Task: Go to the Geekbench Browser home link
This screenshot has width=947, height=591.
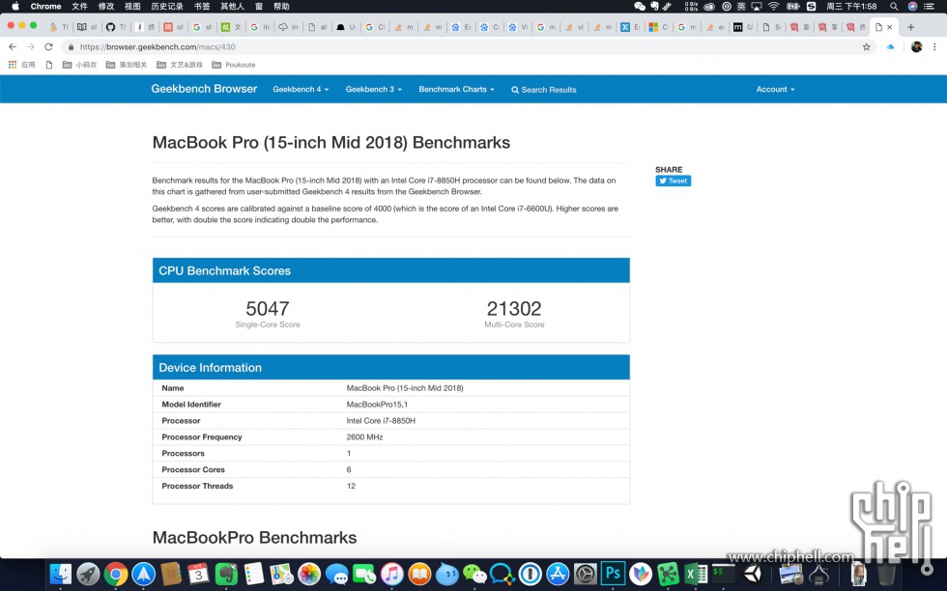Action: [x=204, y=89]
